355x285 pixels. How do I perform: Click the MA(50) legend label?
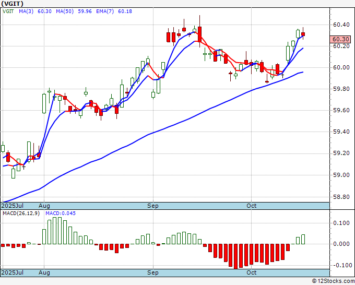pos(65,11)
